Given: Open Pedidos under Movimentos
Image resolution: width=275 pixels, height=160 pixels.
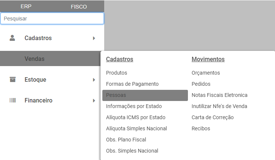Looking at the screenshot, I should (x=201, y=84).
